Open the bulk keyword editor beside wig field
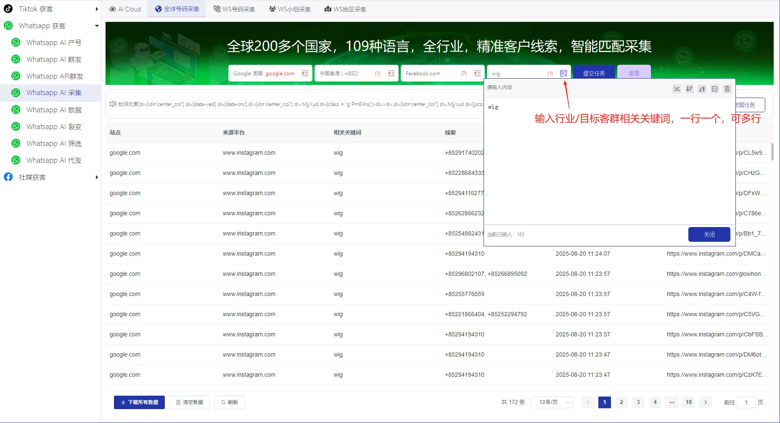Screen dimensions: 780x423 [564, 73]
